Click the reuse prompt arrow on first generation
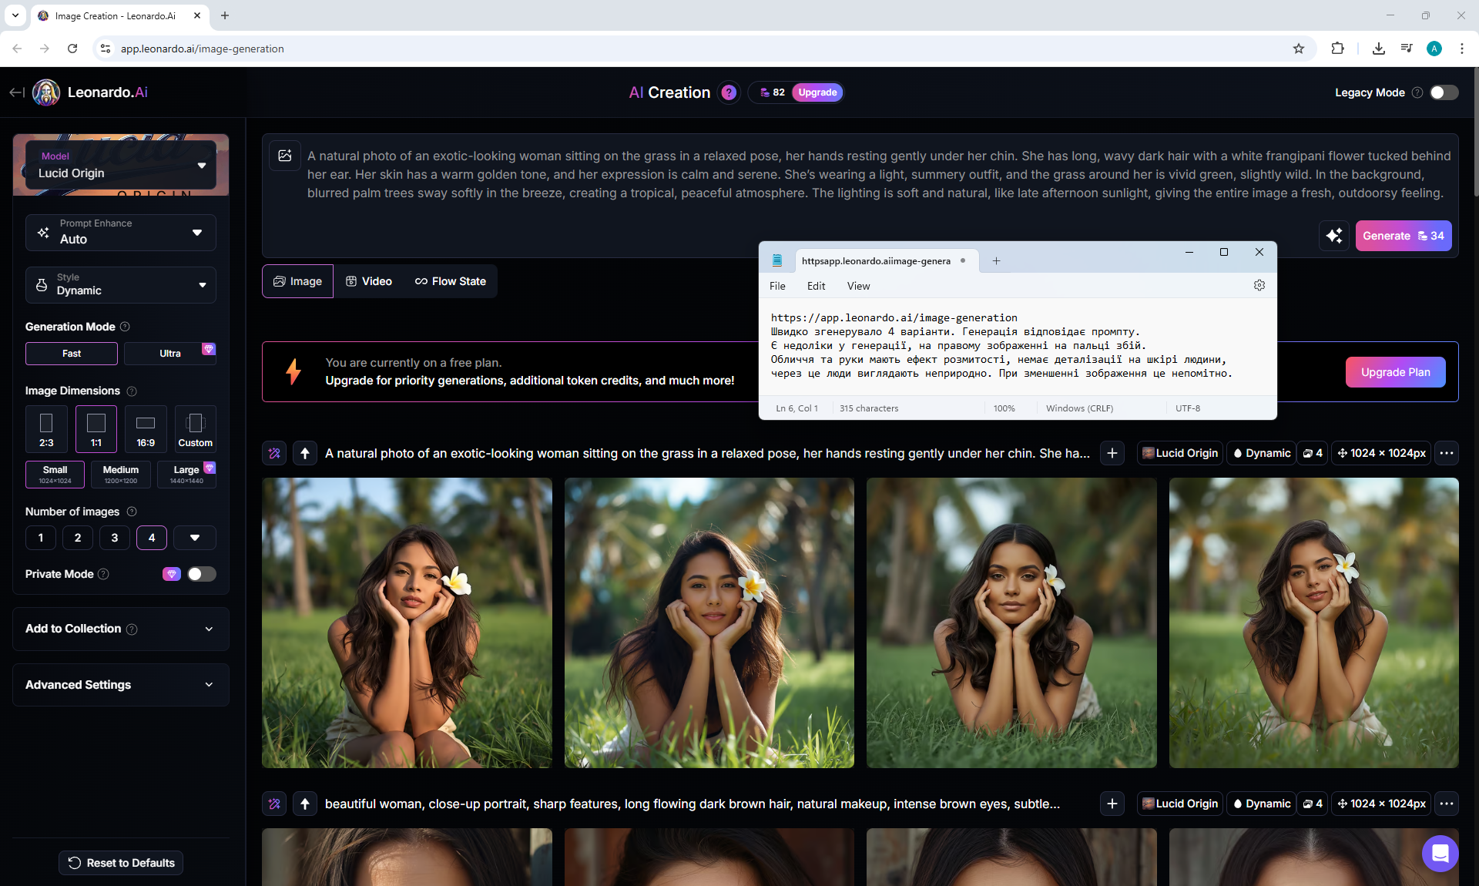The image size is (1479, 886). (x=305, y=453)
